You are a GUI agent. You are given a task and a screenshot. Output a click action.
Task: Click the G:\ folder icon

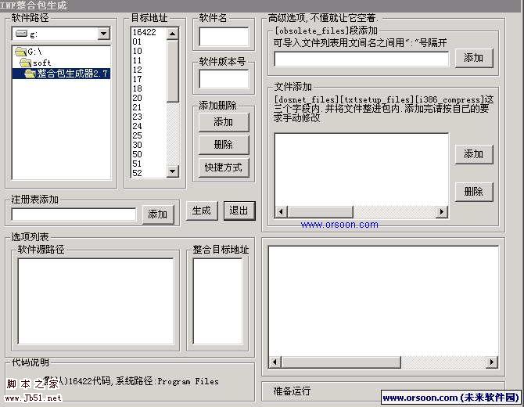point(20,52)
